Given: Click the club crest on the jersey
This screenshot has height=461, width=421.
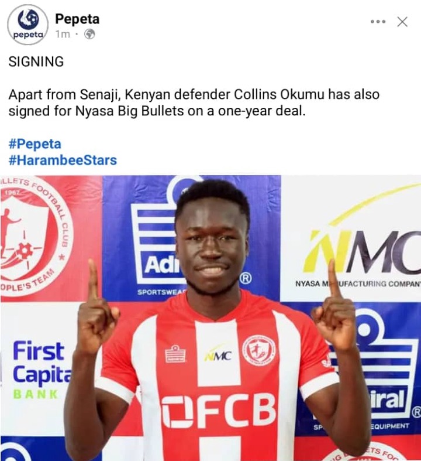Looking at the screenshot, I should (x=259, y=350).
